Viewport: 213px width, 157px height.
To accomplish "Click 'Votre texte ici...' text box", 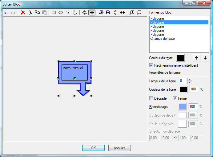I will 74,72.
